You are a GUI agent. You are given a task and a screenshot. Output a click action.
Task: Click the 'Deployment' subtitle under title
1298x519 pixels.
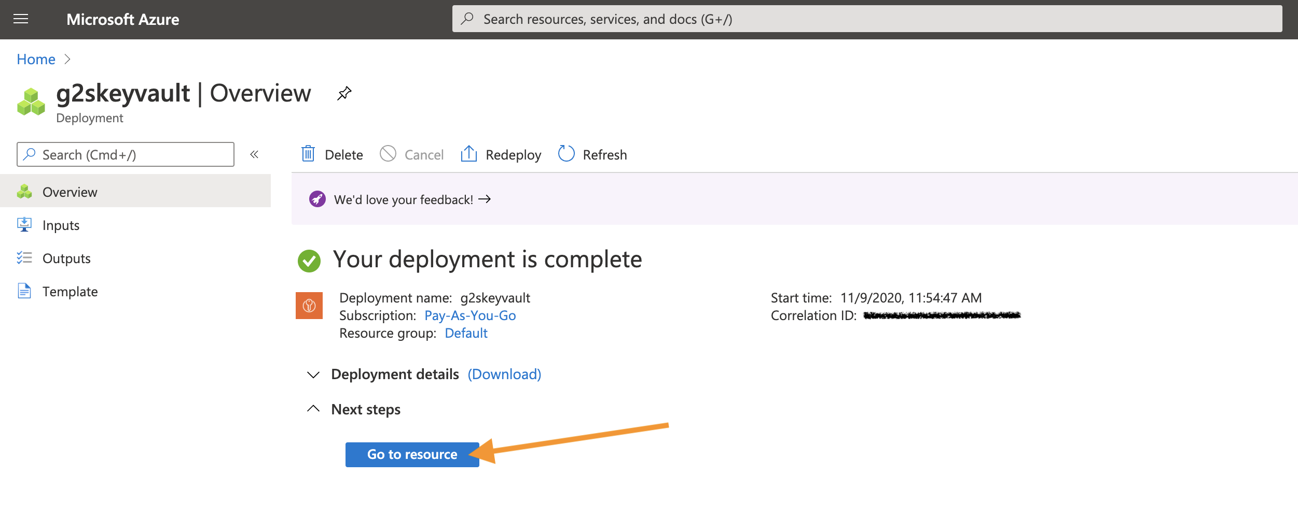pos(89,118)
